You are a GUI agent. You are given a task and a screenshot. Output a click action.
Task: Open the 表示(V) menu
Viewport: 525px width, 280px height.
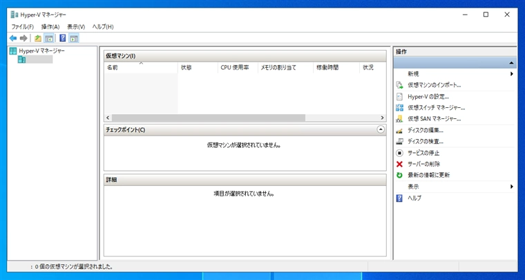(x=76, y=27)
